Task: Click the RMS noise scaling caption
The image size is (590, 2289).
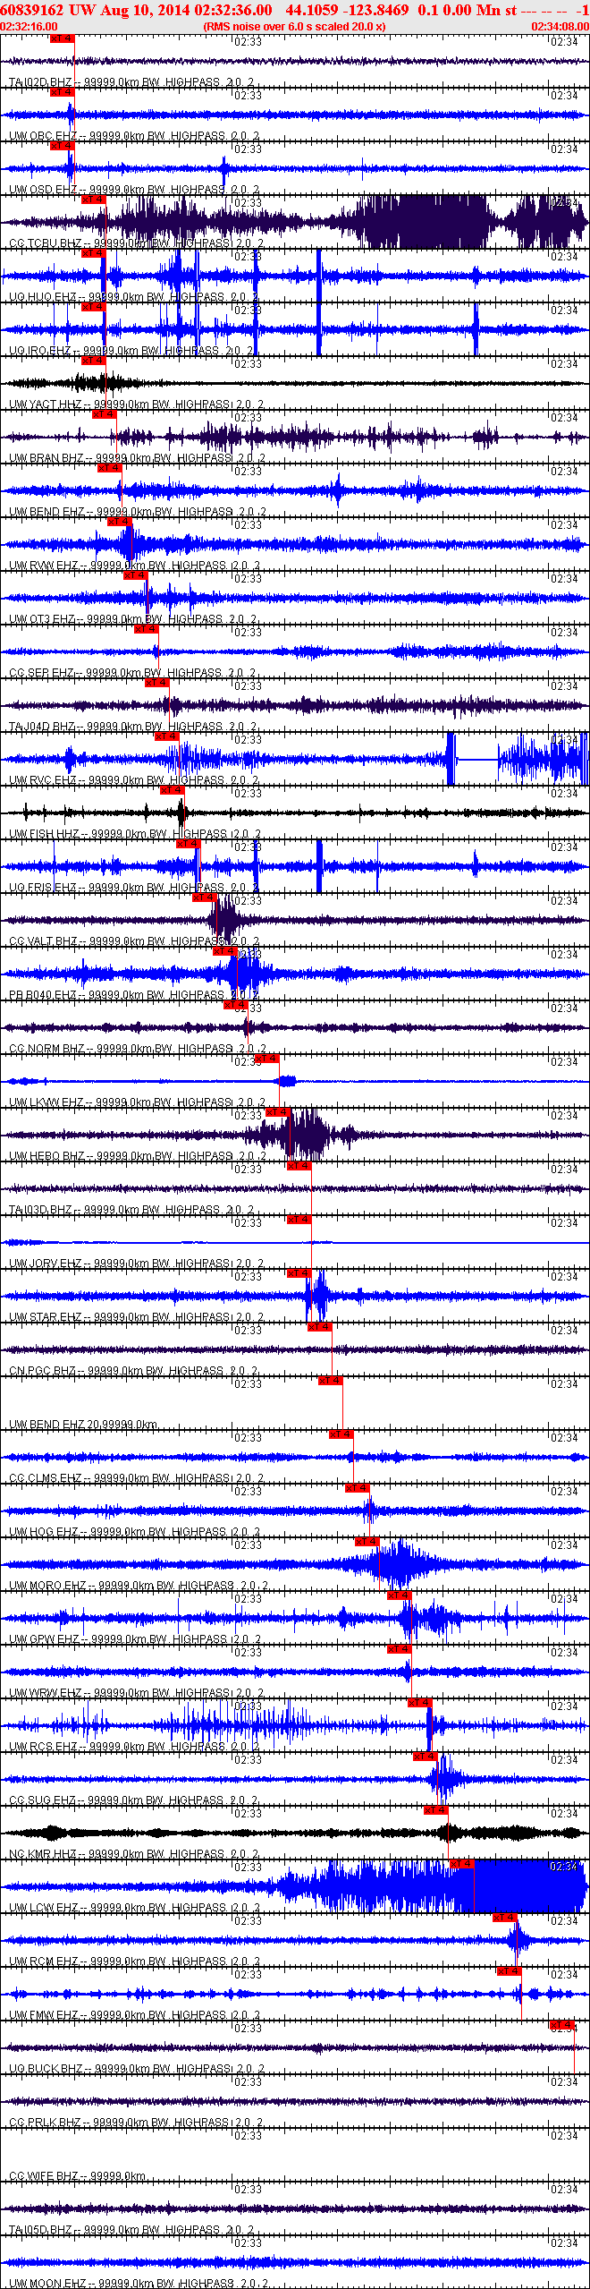Action: pos(295,27)
